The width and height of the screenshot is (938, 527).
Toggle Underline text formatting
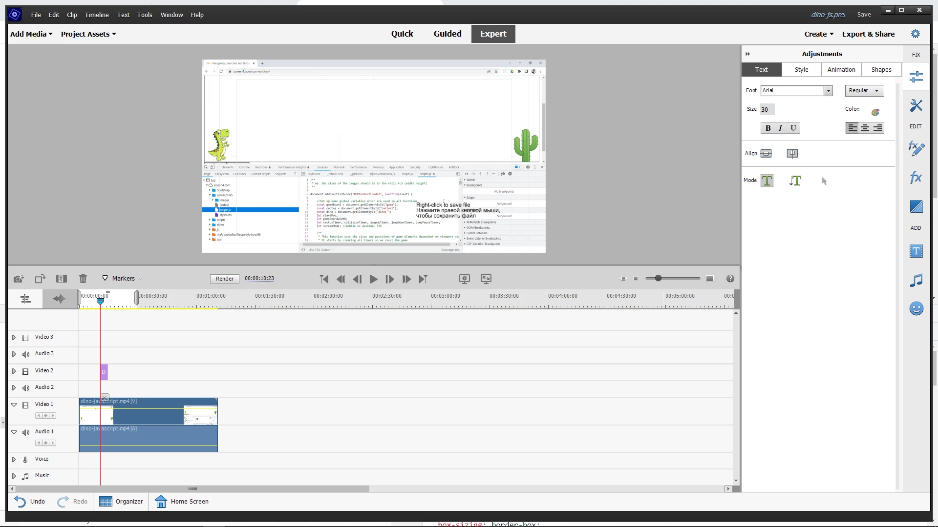pyautogui.click(x=793, y=128)
